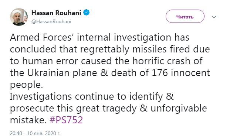Image resolution: width=230 pixels, height=137 pixels.
Task: Click the Читать follow button
Action: 185,16
